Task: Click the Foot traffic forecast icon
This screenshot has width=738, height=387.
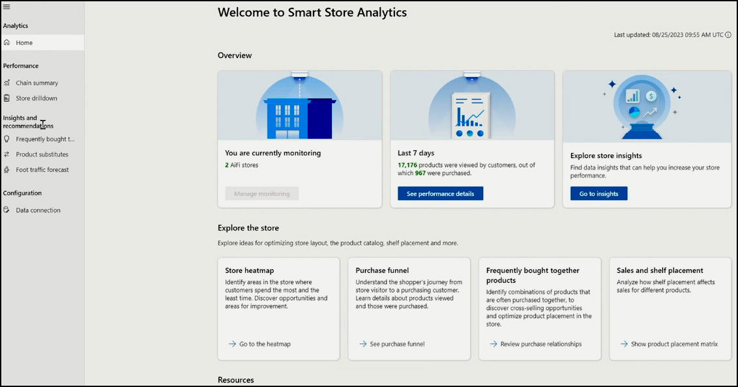Action: [7, 170]
